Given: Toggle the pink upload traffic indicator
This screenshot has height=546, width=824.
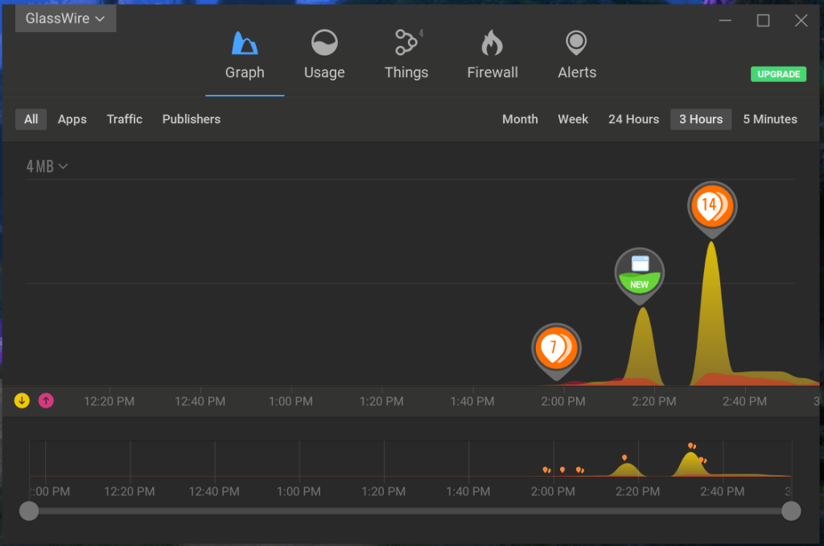Looking at the screenshot, I should [x=47, y=400].
